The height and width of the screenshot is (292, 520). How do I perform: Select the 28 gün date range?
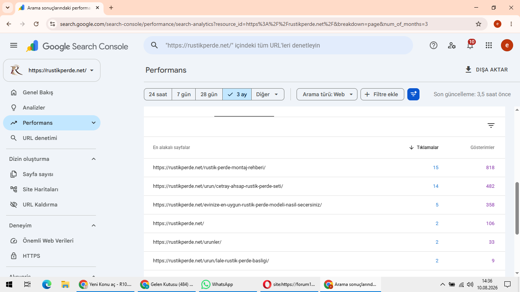point(209,94)
